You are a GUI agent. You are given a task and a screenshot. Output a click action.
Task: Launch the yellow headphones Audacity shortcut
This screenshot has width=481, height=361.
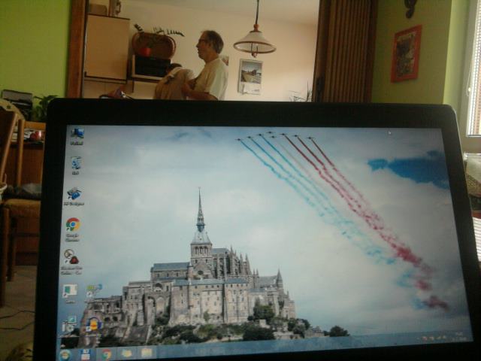coord(93,324)
